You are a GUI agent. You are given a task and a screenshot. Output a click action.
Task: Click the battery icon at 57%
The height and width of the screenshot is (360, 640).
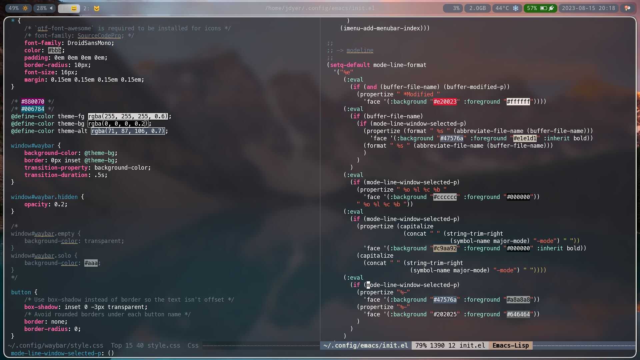pos(543,8)
